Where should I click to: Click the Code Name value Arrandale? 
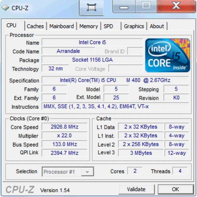69,51
